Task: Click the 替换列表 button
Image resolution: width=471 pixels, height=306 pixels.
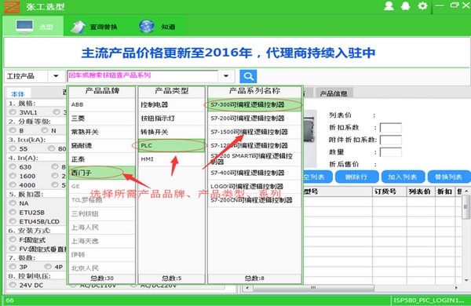Action: point(449,177)
